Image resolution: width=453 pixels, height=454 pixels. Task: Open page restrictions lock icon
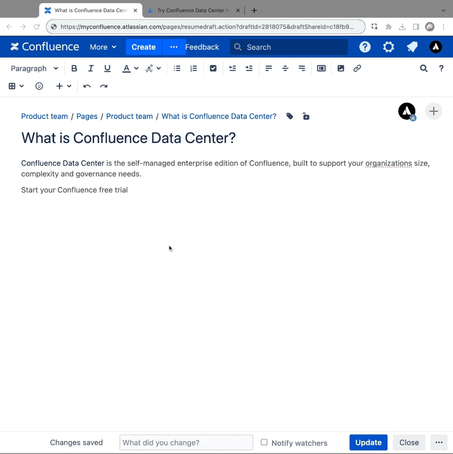point(306,116)
